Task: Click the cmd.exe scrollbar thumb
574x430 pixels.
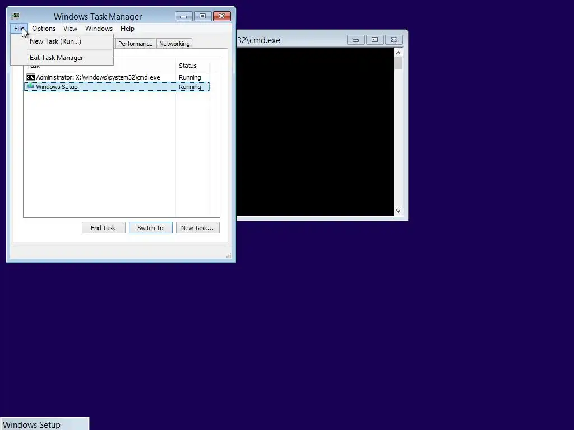Action: [x=399, y=64]
